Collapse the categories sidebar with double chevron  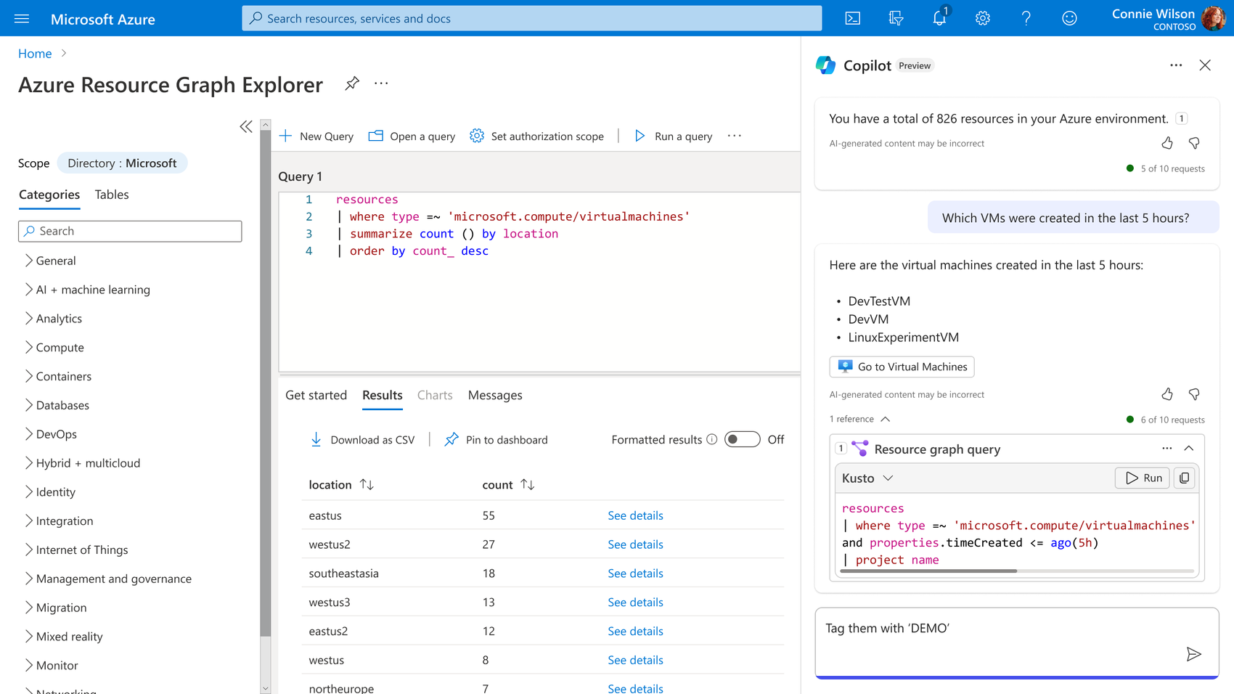pos(246,127)
